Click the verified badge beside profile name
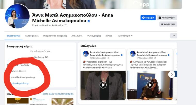Viewport: 196px width, 105px height. click(89, 21)
